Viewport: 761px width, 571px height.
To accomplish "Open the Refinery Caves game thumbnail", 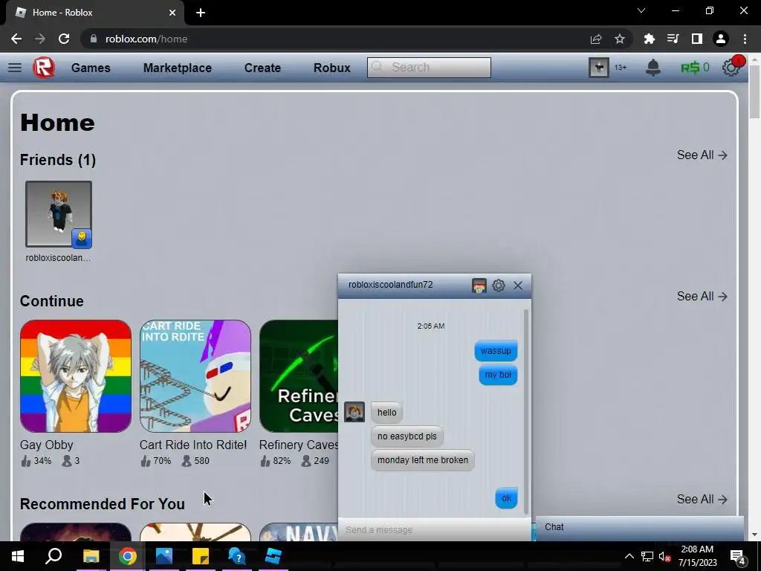I will (299, 375).
